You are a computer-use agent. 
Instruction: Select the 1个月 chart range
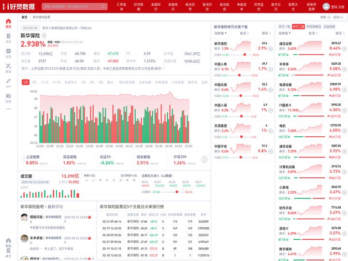pos(44,82)
